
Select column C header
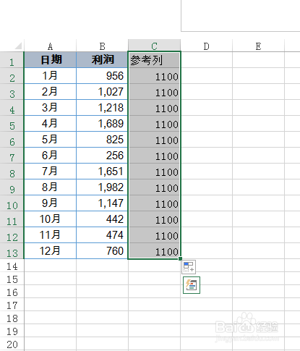154,46
